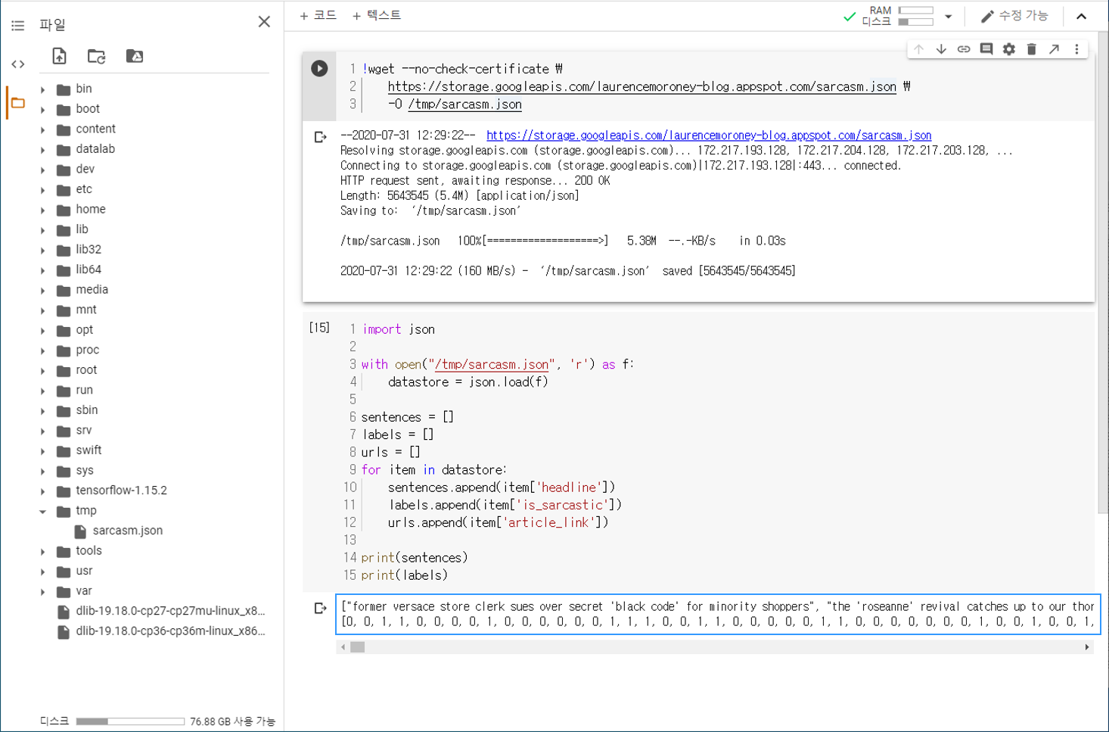Click the wget cell output toggle icon

pos(320,137)
